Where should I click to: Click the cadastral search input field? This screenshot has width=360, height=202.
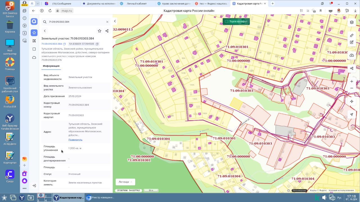[x=76, y=22]
